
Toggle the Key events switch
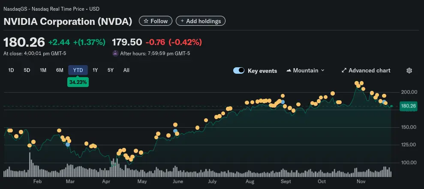coord(239,71)
